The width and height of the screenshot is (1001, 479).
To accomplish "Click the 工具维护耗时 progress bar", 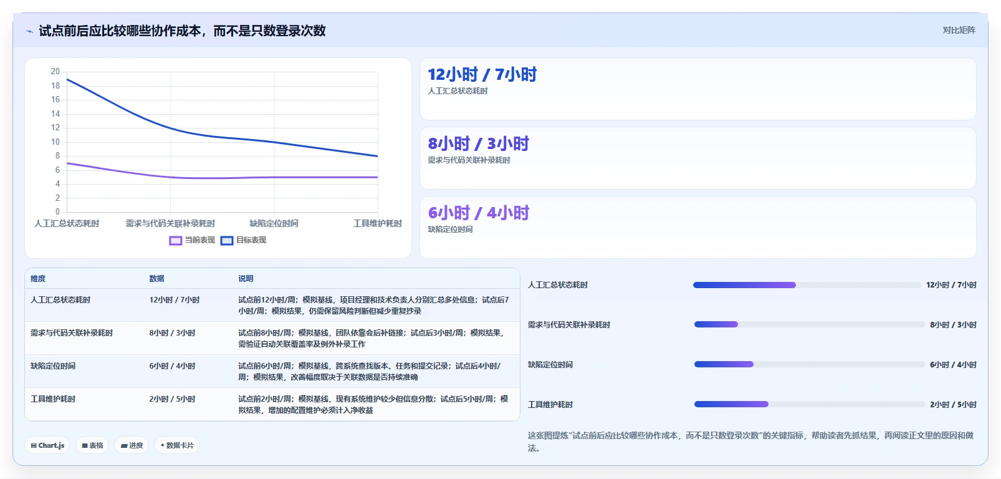I will [809, 404].
